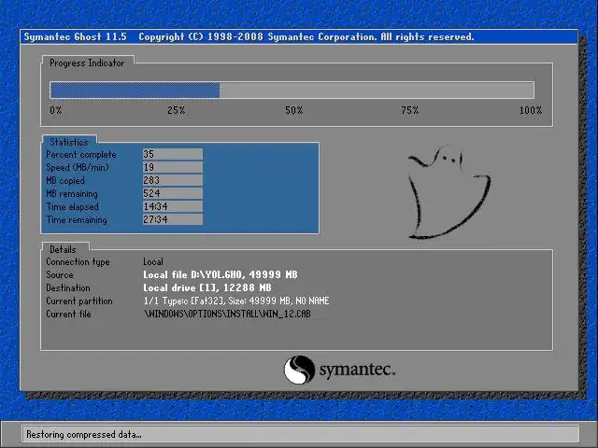Viewport: 598px width, 448px height.
Task: Click the Time remaining value field
Action: pos(172,219)
